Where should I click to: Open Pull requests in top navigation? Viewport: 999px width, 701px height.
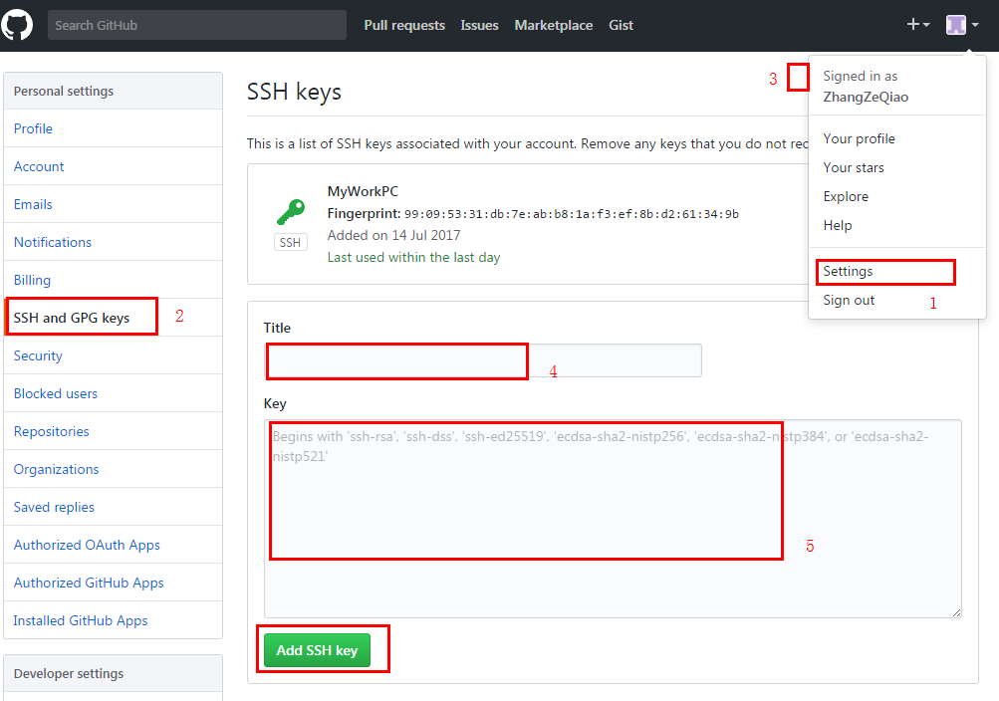click(404, 26)
